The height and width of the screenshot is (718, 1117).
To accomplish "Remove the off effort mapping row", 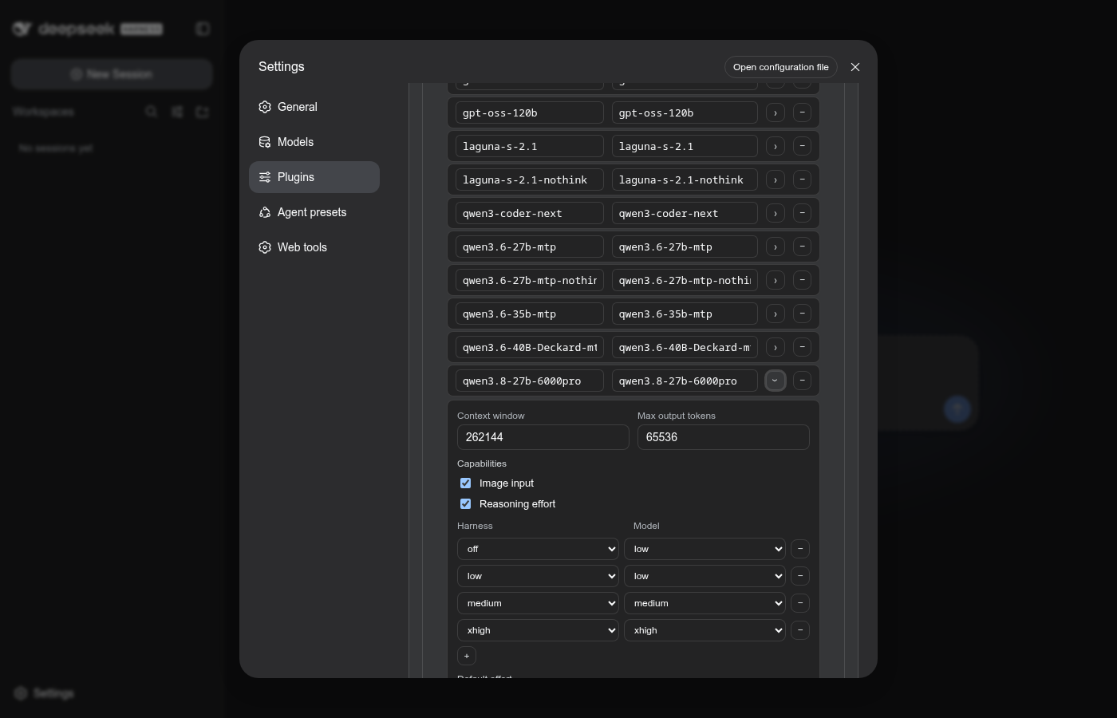I will point(800,549).
